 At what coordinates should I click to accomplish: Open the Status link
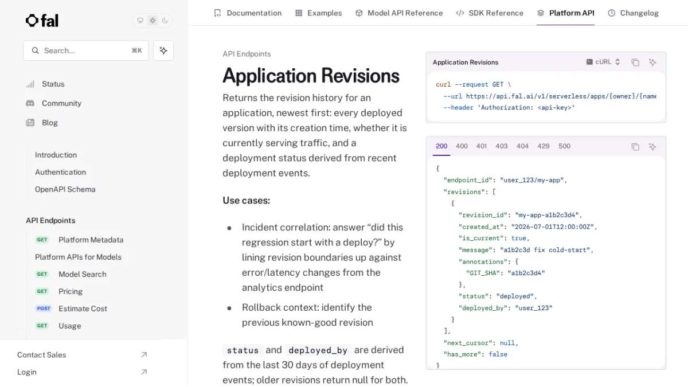coord(53,84)
